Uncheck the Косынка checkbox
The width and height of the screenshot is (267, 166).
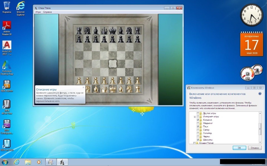point(198,120)
